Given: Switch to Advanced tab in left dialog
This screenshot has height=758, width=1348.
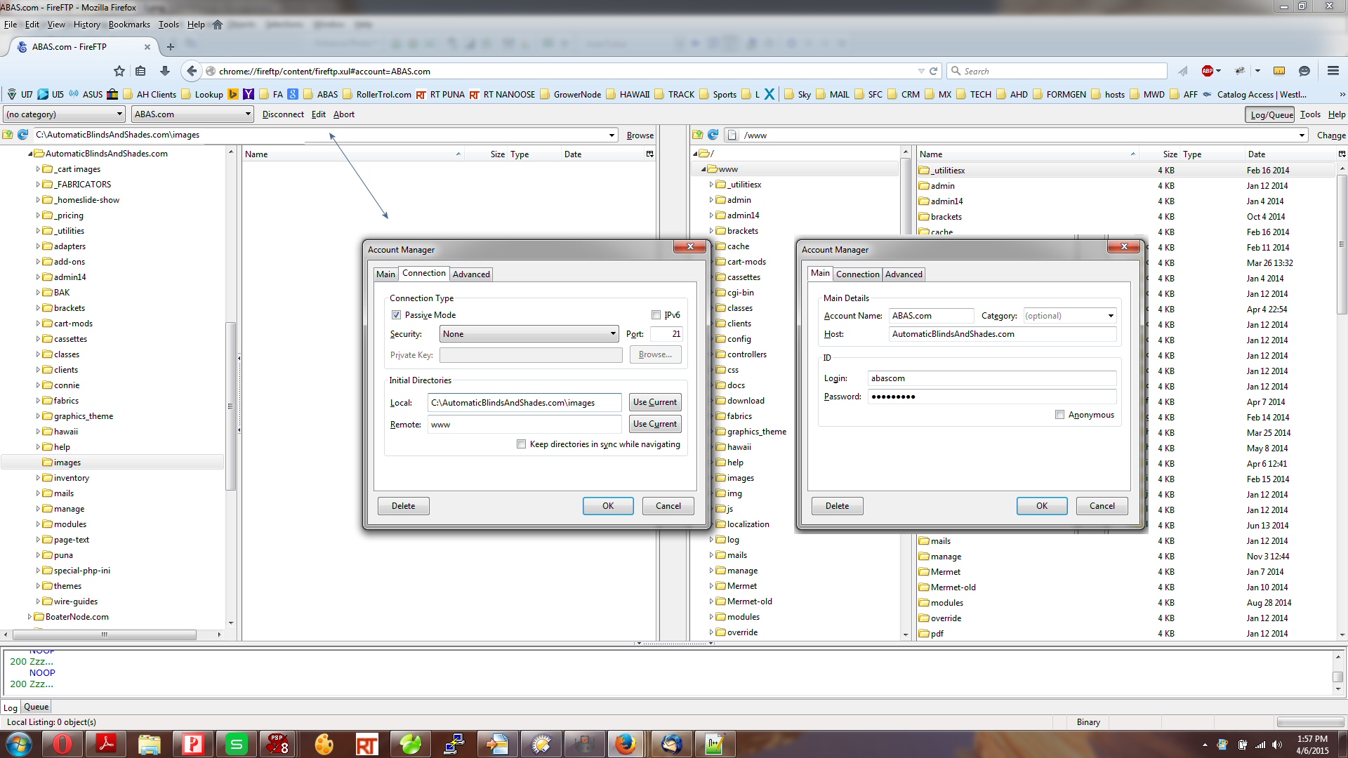Looking at the screenshot, I should [x=471, y=274].
